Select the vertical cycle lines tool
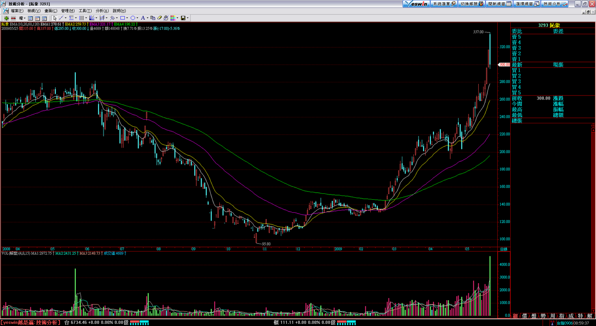Image resolution: width=596 pixels, height=326 pixels. [82, 18]
